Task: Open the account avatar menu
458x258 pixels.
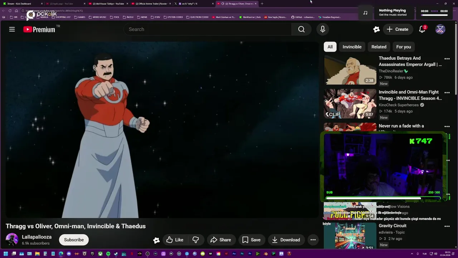Action: tap(440, 29)
